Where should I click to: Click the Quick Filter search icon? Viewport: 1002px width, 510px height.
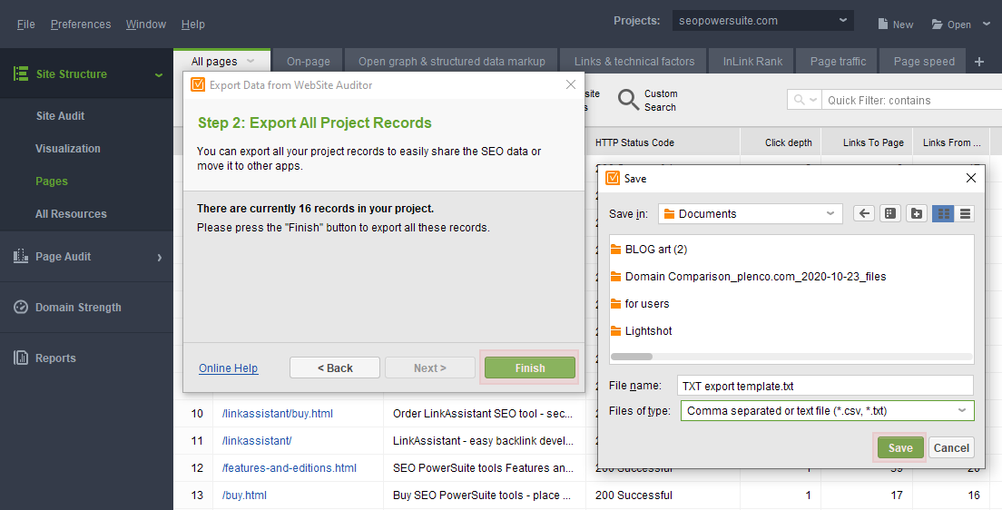click(x=799, y=100)
